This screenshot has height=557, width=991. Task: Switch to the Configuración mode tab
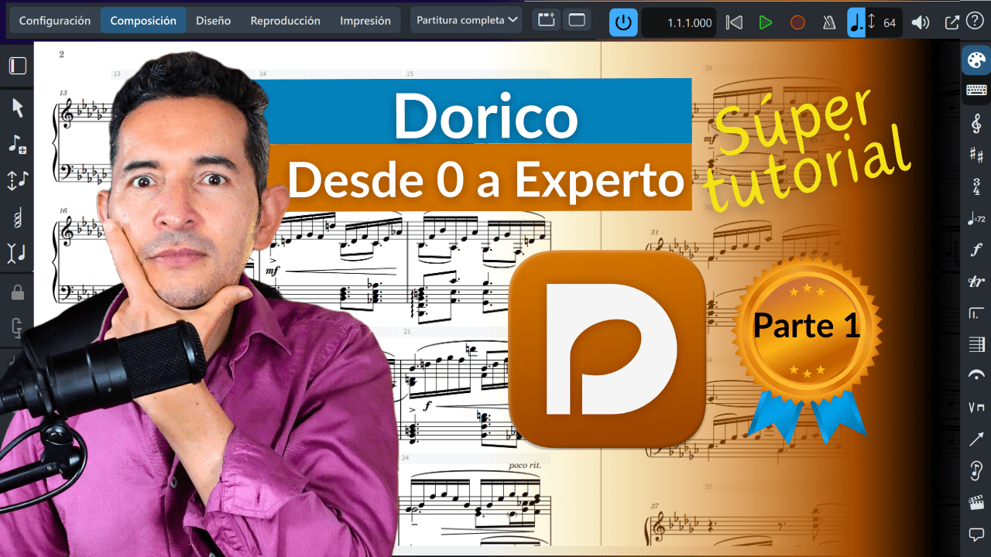pos(55,21)
